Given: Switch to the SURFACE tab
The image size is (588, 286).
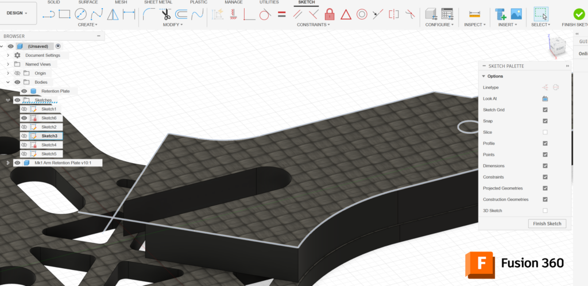Looking at the screenshot, I should pos(88,2).
